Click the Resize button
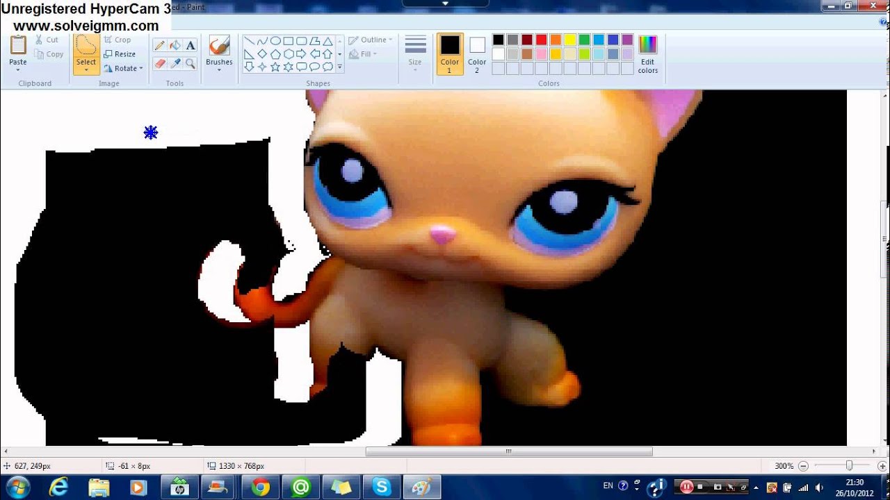Screen dimensions: 890x500 (x=120, y=54)
